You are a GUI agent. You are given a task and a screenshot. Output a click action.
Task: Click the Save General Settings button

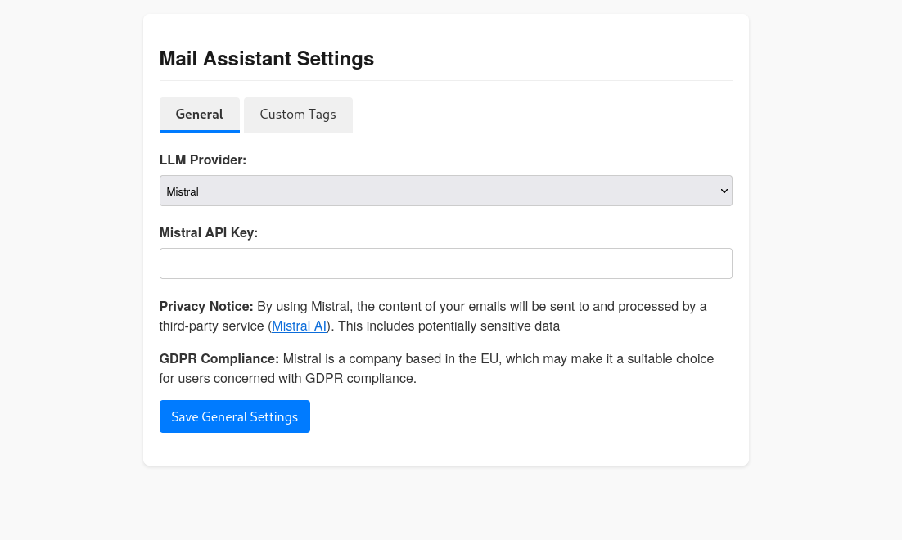(x=235, y=416)
